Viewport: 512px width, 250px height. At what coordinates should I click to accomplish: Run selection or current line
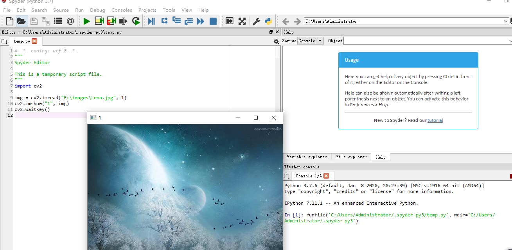[124, 21]
